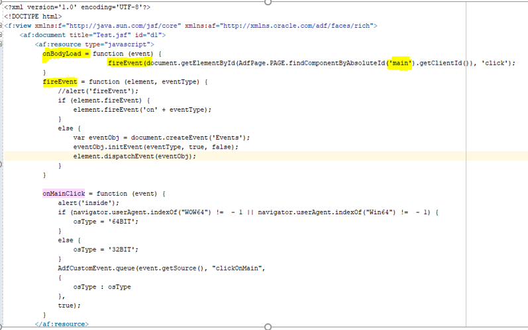Click the eventObj.initEvent line
The width and height of the screenshot is (528, 330).
[156, 147]
